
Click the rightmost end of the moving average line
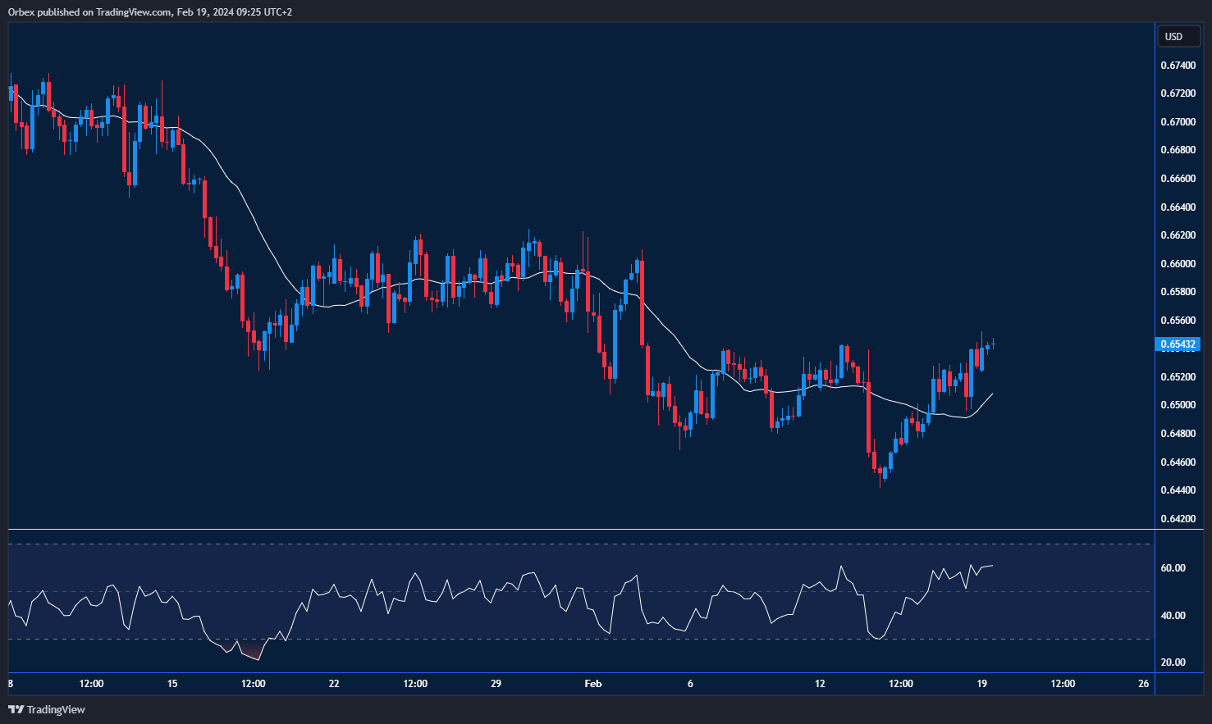click(x=992, y=394)
